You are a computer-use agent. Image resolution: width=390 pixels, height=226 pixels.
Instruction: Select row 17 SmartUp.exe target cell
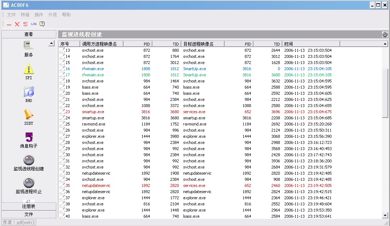click(x=195, y=75)
